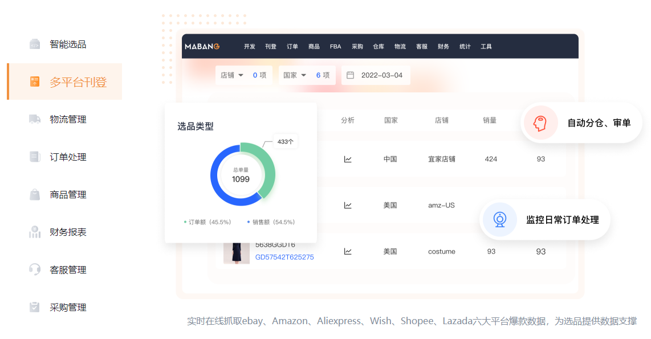Click the 中国 country cell
The height and width of the screenshot is (339, 651).
(x=390, y=160)
